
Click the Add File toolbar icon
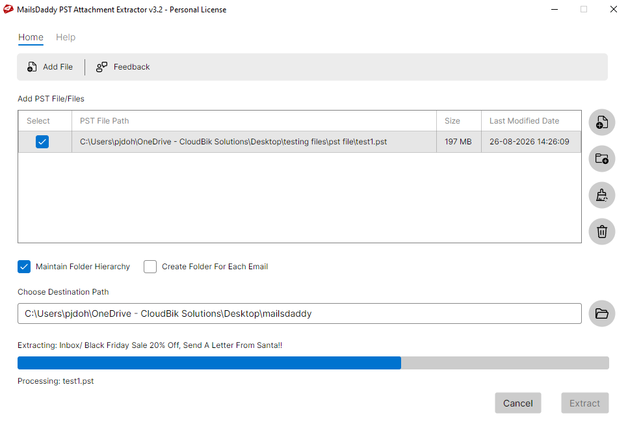pos(32,67)
